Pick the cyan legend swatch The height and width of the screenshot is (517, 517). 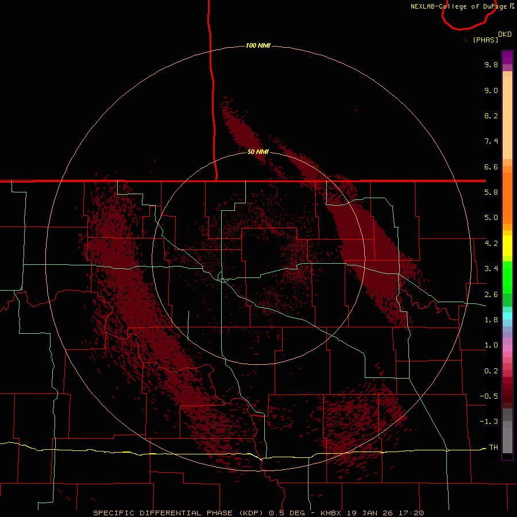pos(507,315)
